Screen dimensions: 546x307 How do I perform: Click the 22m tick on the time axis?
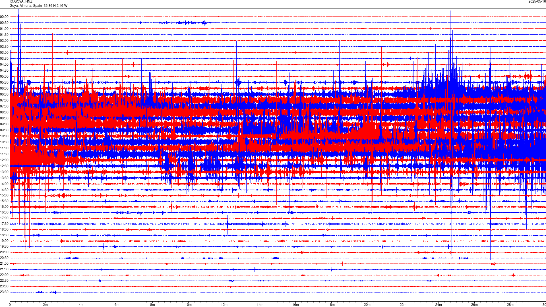(403, 305)
